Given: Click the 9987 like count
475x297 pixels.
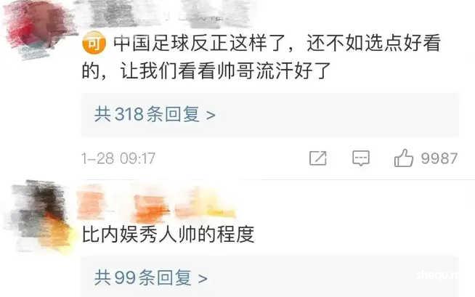Looking at the screenshot, I should (439, 158).
